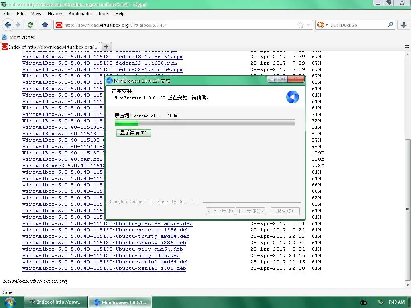
Task: Click the page vertical scrollbar thumb
Action: 407,209
